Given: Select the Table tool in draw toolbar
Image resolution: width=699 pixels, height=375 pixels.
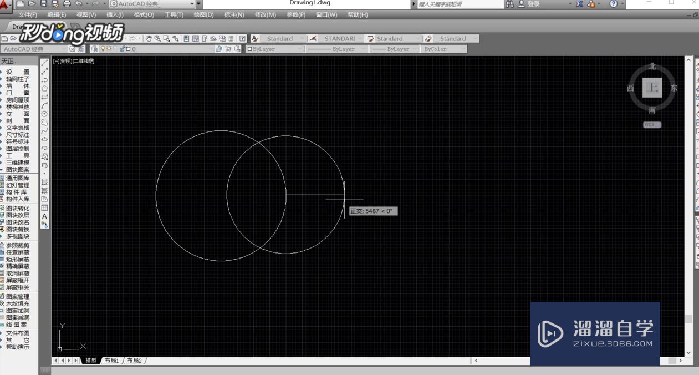Looking at the screenshot, I should (x=45, y=208).
